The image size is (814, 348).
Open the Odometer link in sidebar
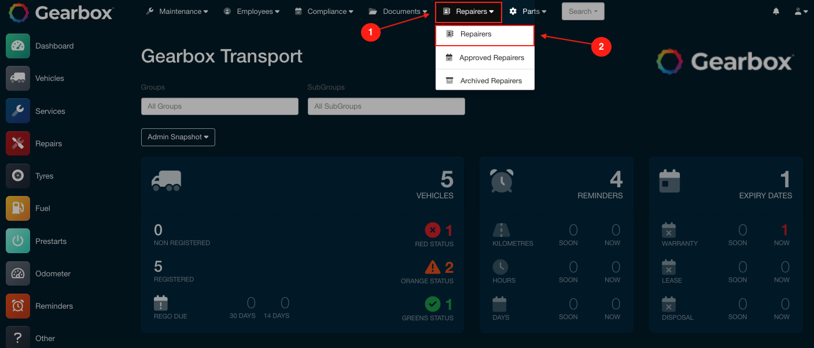click(53, 273)
